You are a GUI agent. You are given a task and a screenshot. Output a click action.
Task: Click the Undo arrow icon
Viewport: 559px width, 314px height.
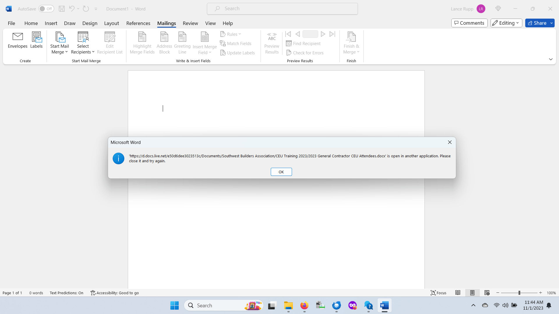point(72,9)
